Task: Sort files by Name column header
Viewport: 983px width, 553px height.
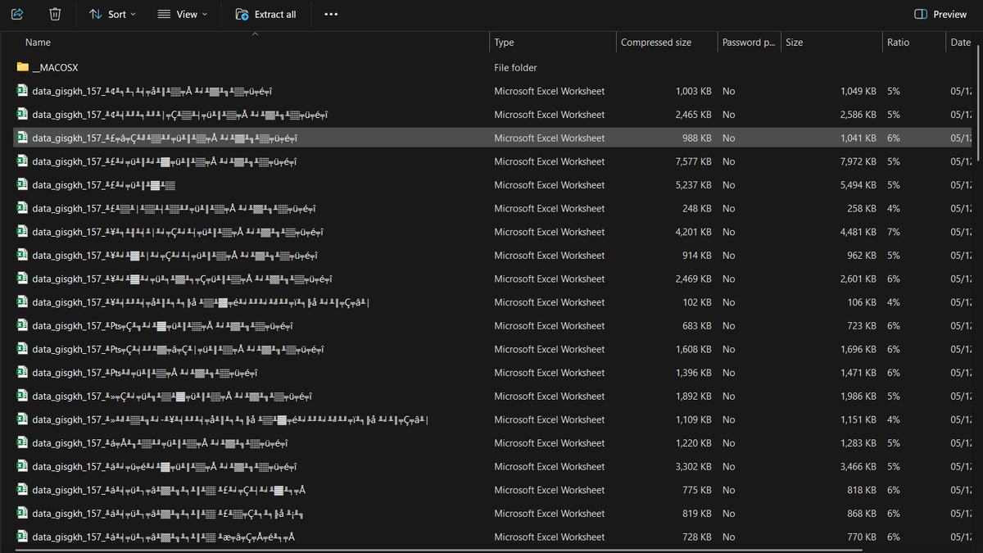Action: point(38,43)
